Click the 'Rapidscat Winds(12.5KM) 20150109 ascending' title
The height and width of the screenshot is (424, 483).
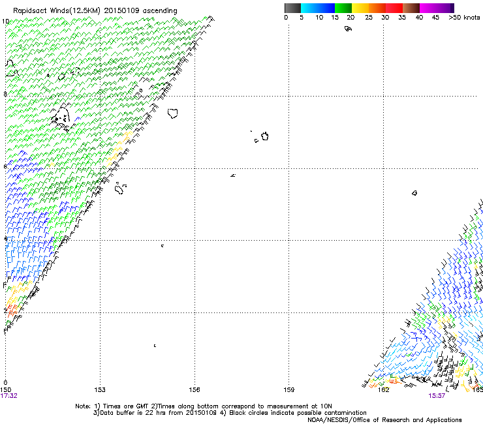click(95, 11)
